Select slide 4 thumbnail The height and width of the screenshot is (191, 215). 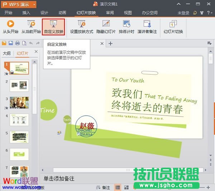(19, 120)
